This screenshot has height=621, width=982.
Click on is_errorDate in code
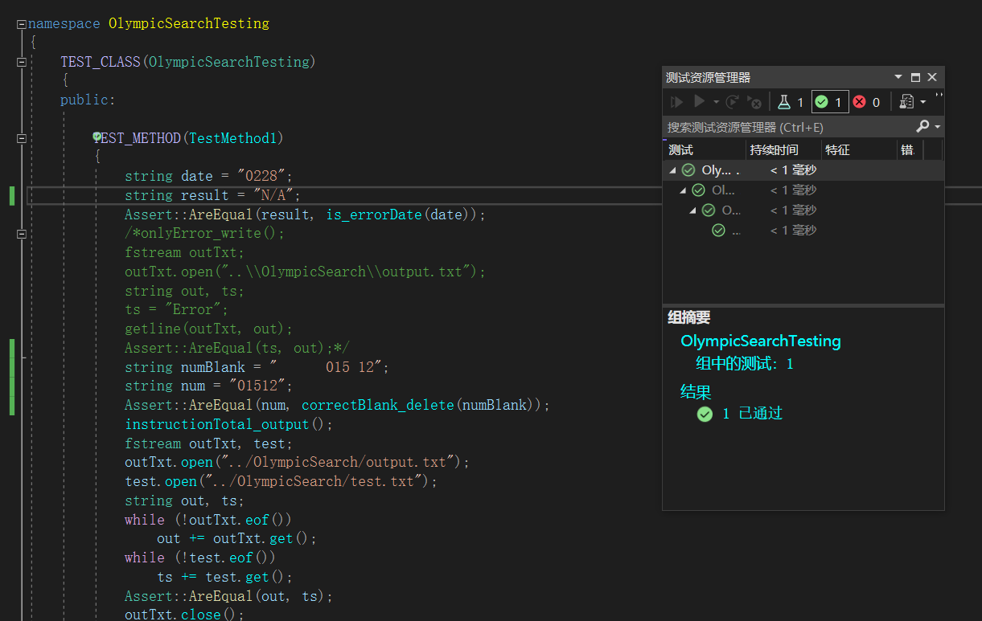(x=373, y=214)
